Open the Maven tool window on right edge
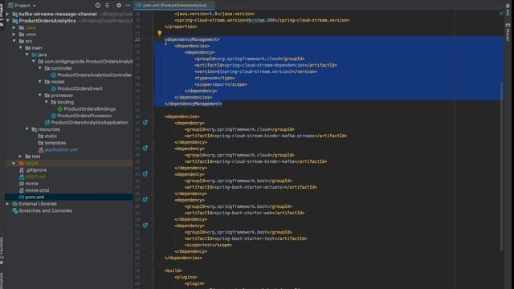 pyautogui.click(x=508, y=32)
